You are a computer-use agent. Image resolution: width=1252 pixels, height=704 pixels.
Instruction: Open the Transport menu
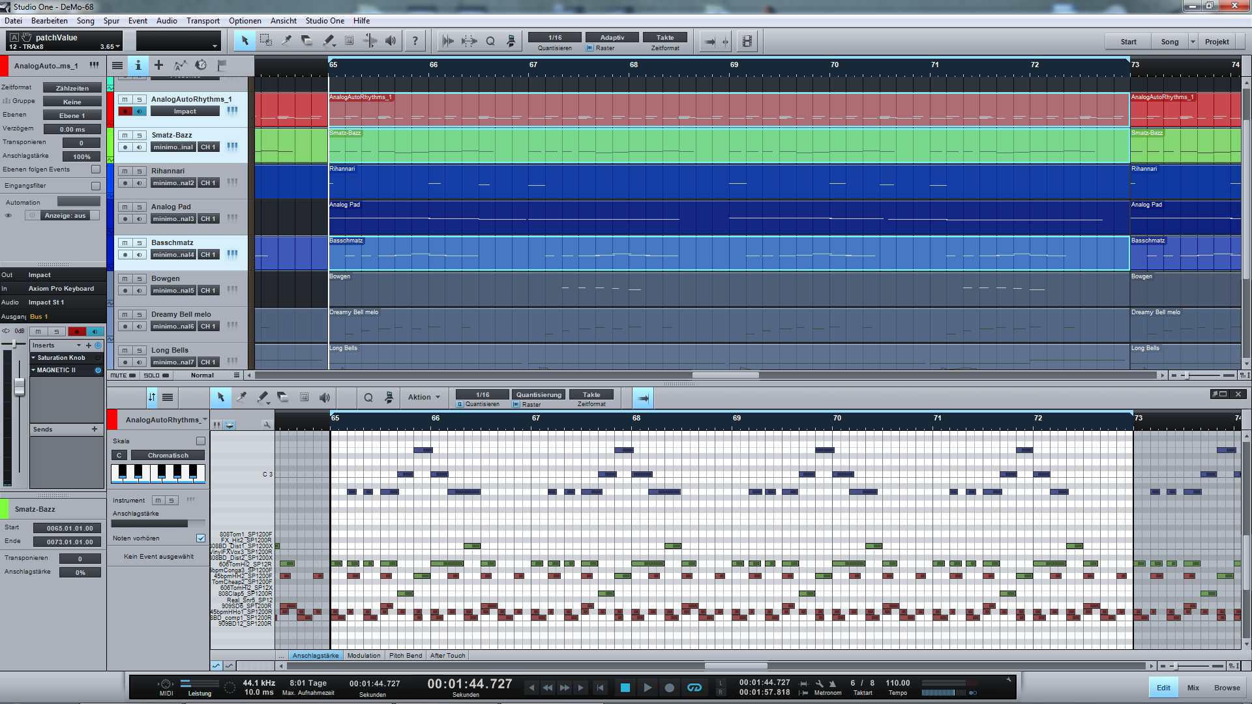pyautogui.click(x=203, y=21)
